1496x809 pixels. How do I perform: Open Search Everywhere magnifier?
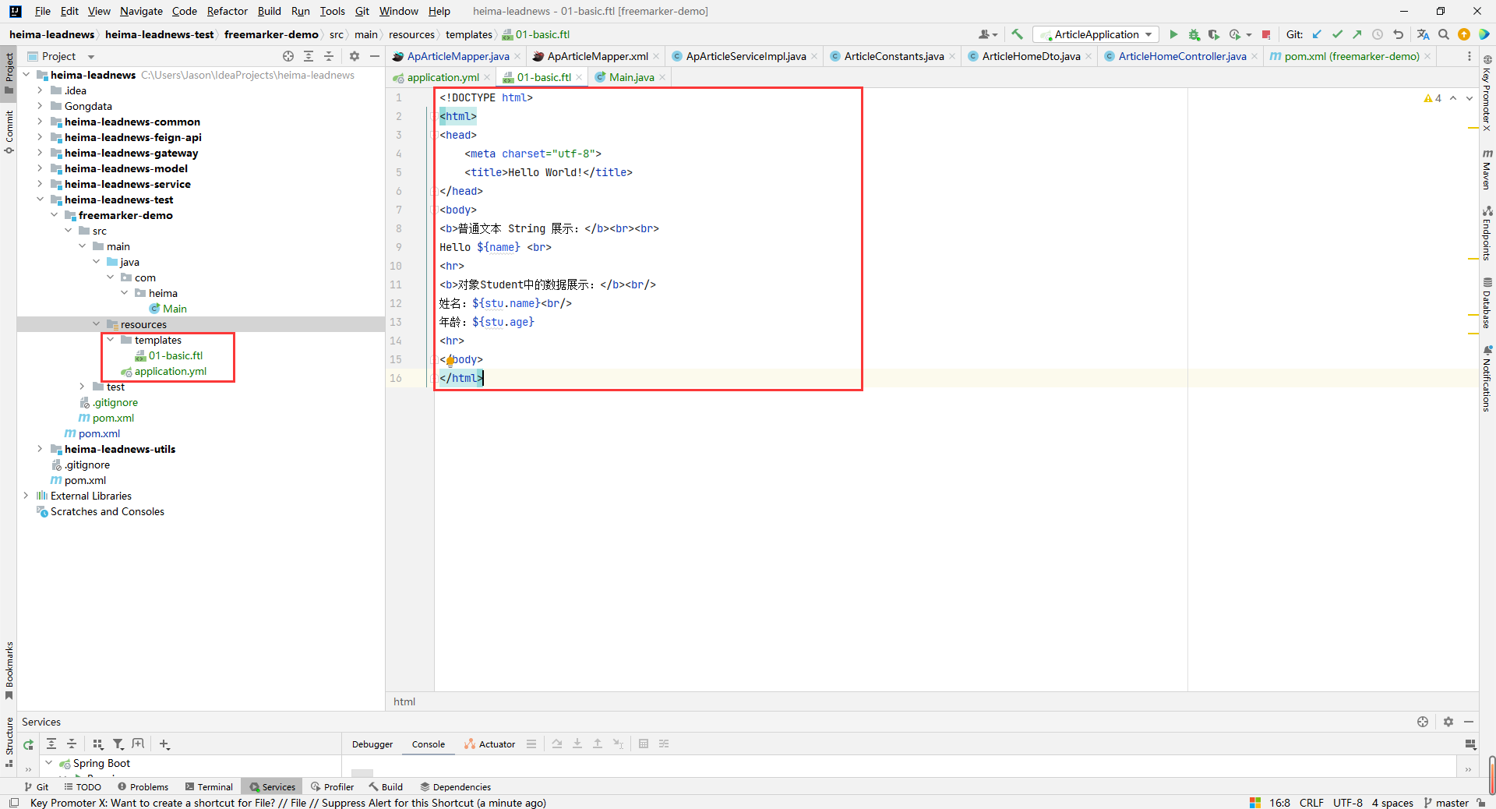(1443, 34)
